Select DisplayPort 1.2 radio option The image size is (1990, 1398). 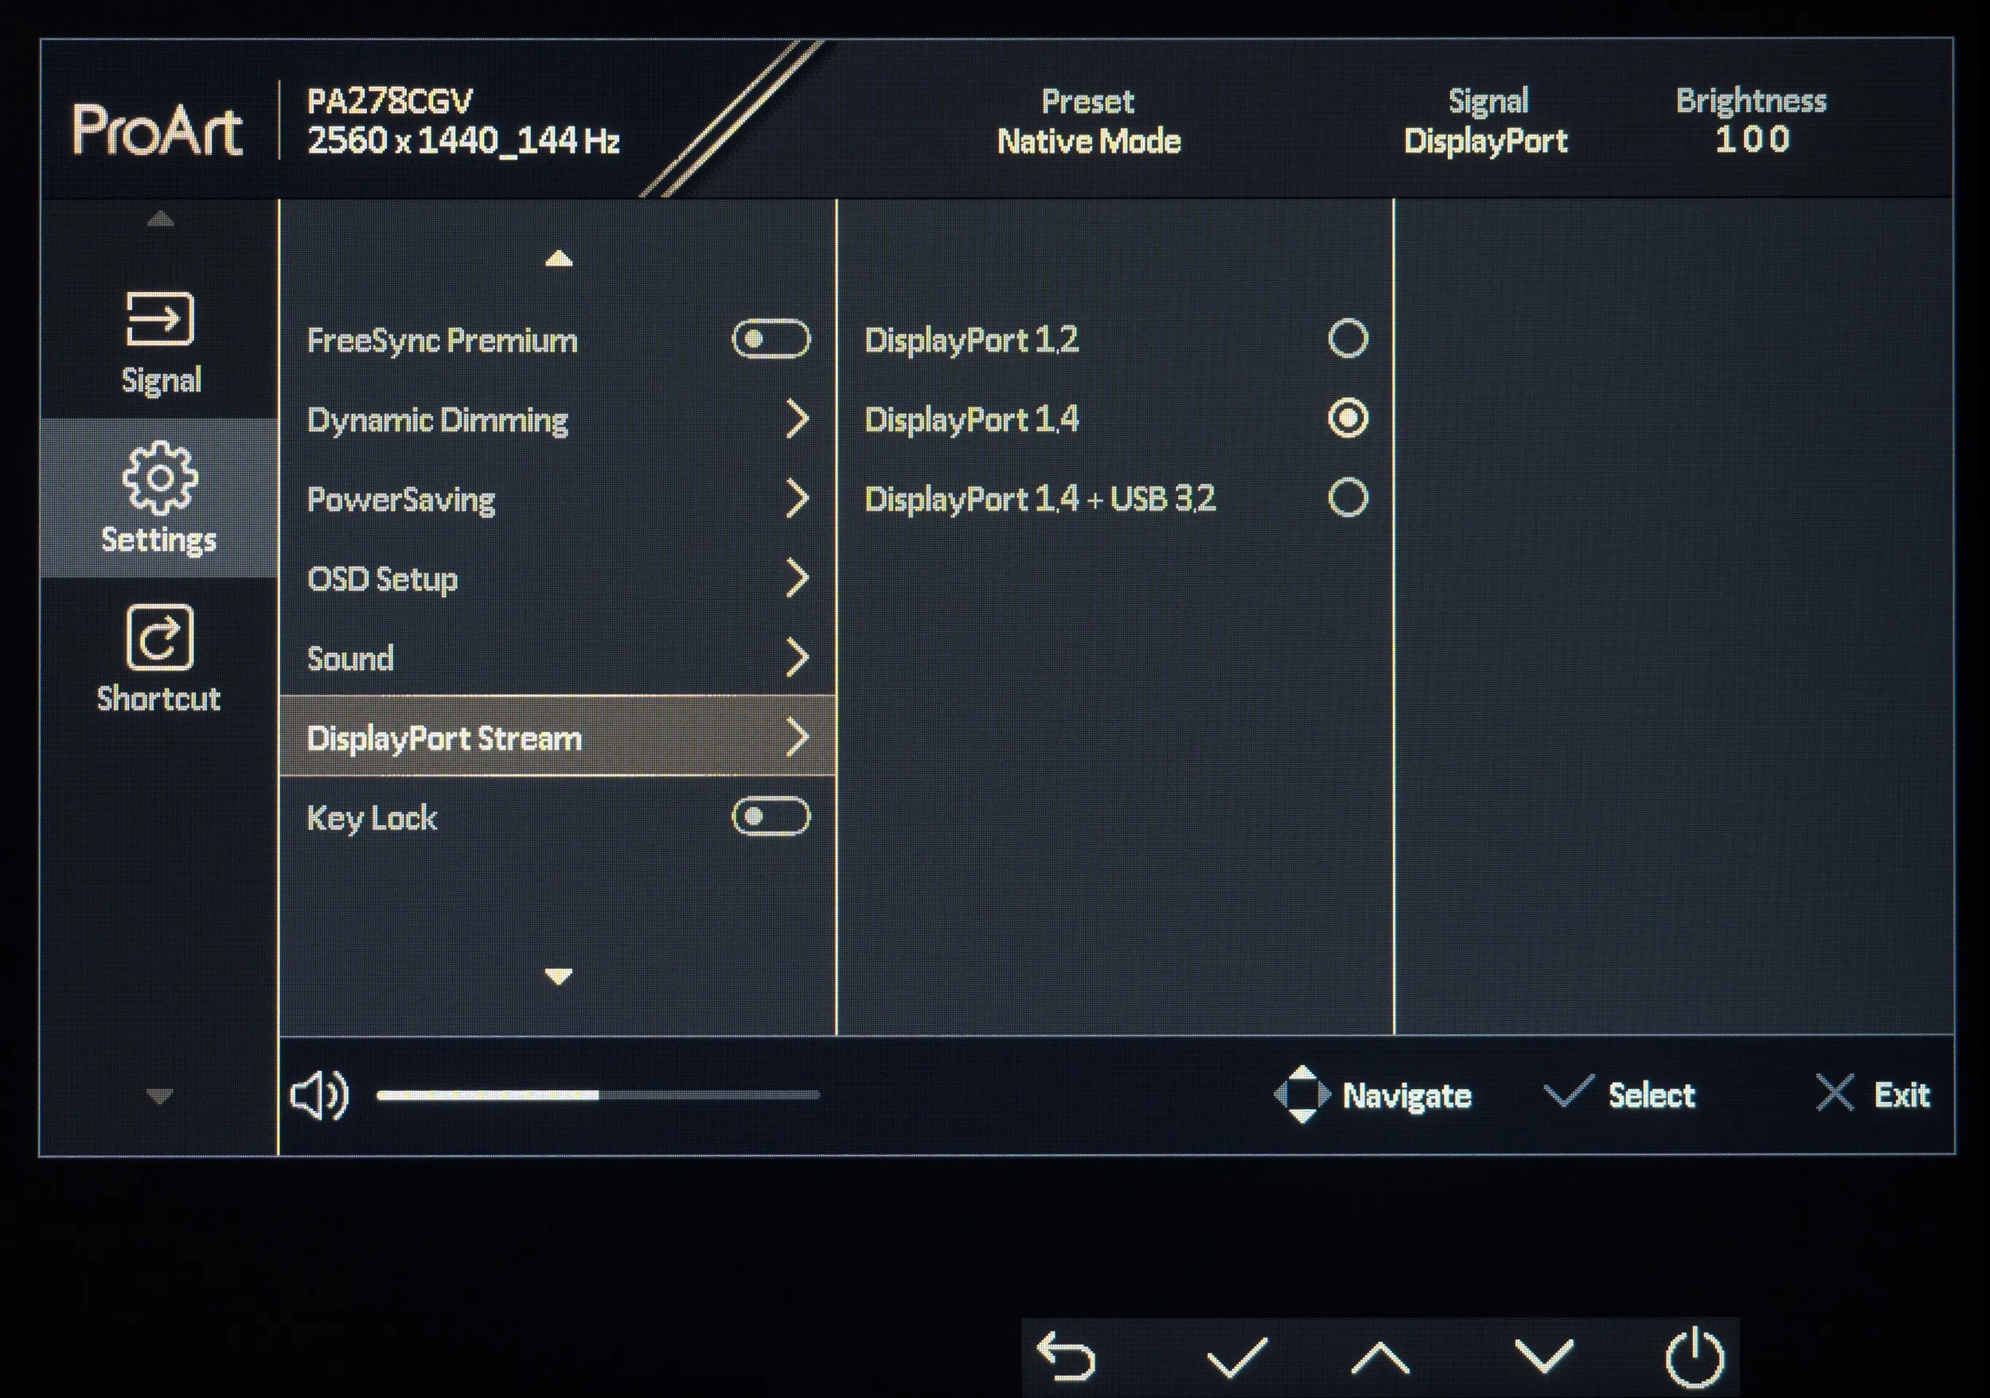[1348, 339]
